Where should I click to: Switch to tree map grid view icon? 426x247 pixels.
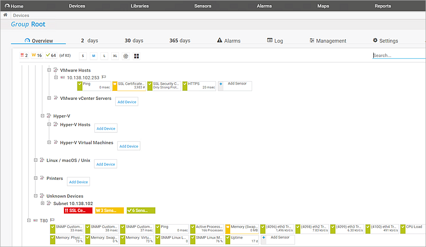pos(137,56)
